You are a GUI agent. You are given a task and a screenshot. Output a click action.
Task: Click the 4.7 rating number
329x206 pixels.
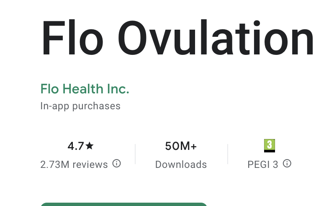tap(76, 146)
